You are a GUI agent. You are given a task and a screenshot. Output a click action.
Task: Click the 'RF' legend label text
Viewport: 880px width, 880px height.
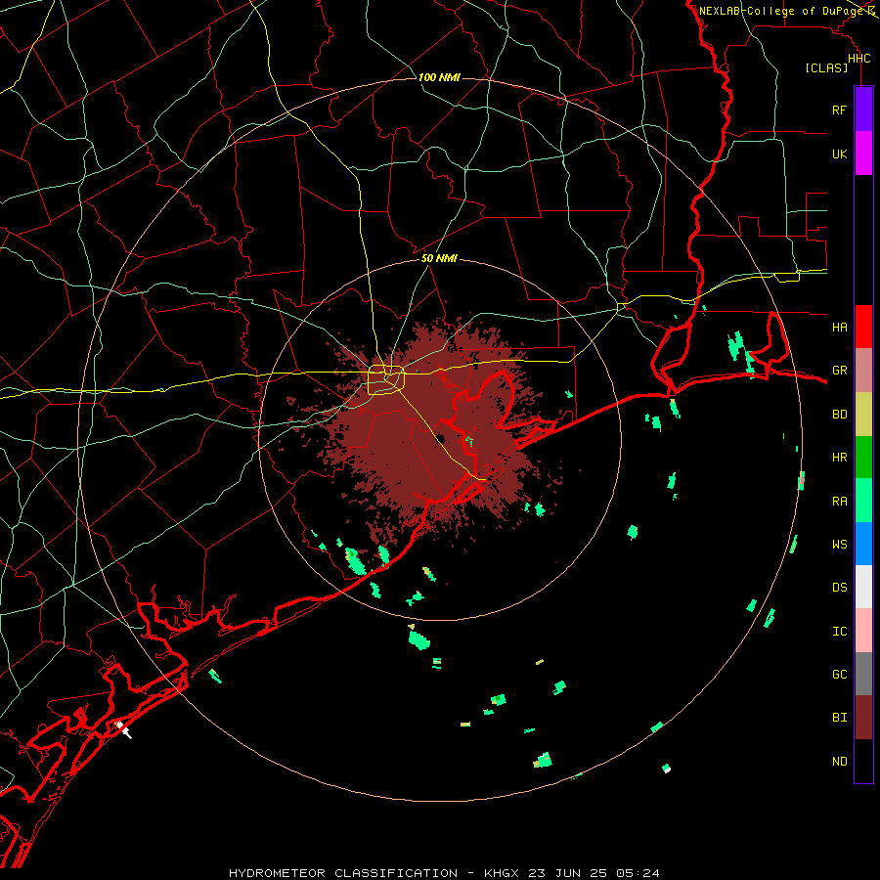click(839, 110)
